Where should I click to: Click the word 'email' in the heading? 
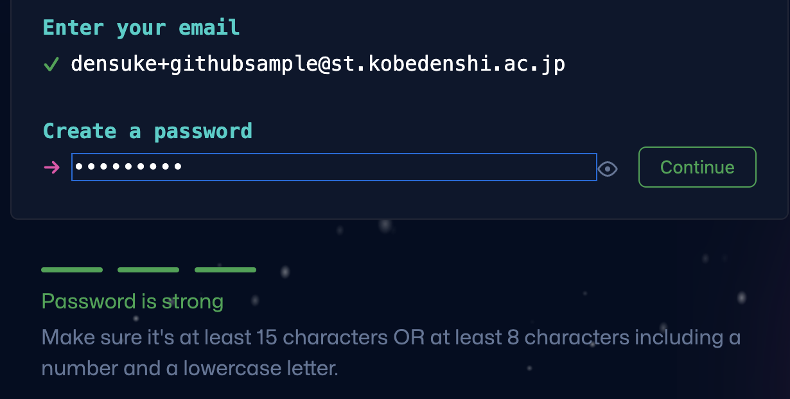coord(209,28)
